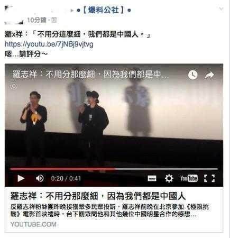Expand video to fullscreen
This screenshot has height=238, width=230.
[209, 178]
